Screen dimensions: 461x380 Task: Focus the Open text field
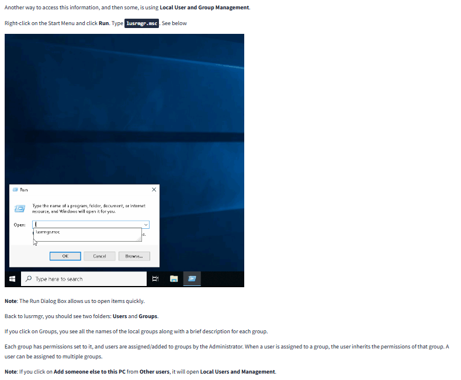click(x=88, y=225)
